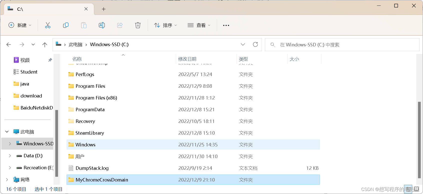Refresh the current folder view

coord(255,44)
